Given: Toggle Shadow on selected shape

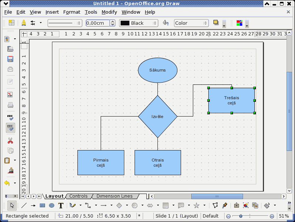Looking at the screenshot, I should [216, 22].
